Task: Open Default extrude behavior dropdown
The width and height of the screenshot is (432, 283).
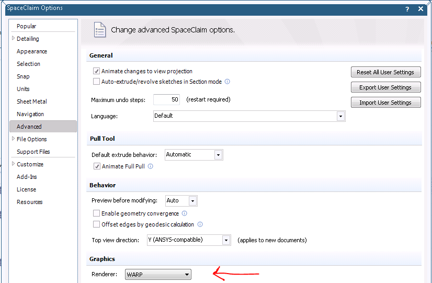Action: coord(218,155)
